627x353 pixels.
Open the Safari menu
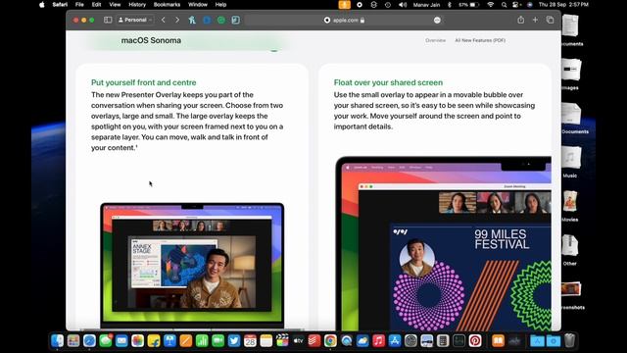60,4
